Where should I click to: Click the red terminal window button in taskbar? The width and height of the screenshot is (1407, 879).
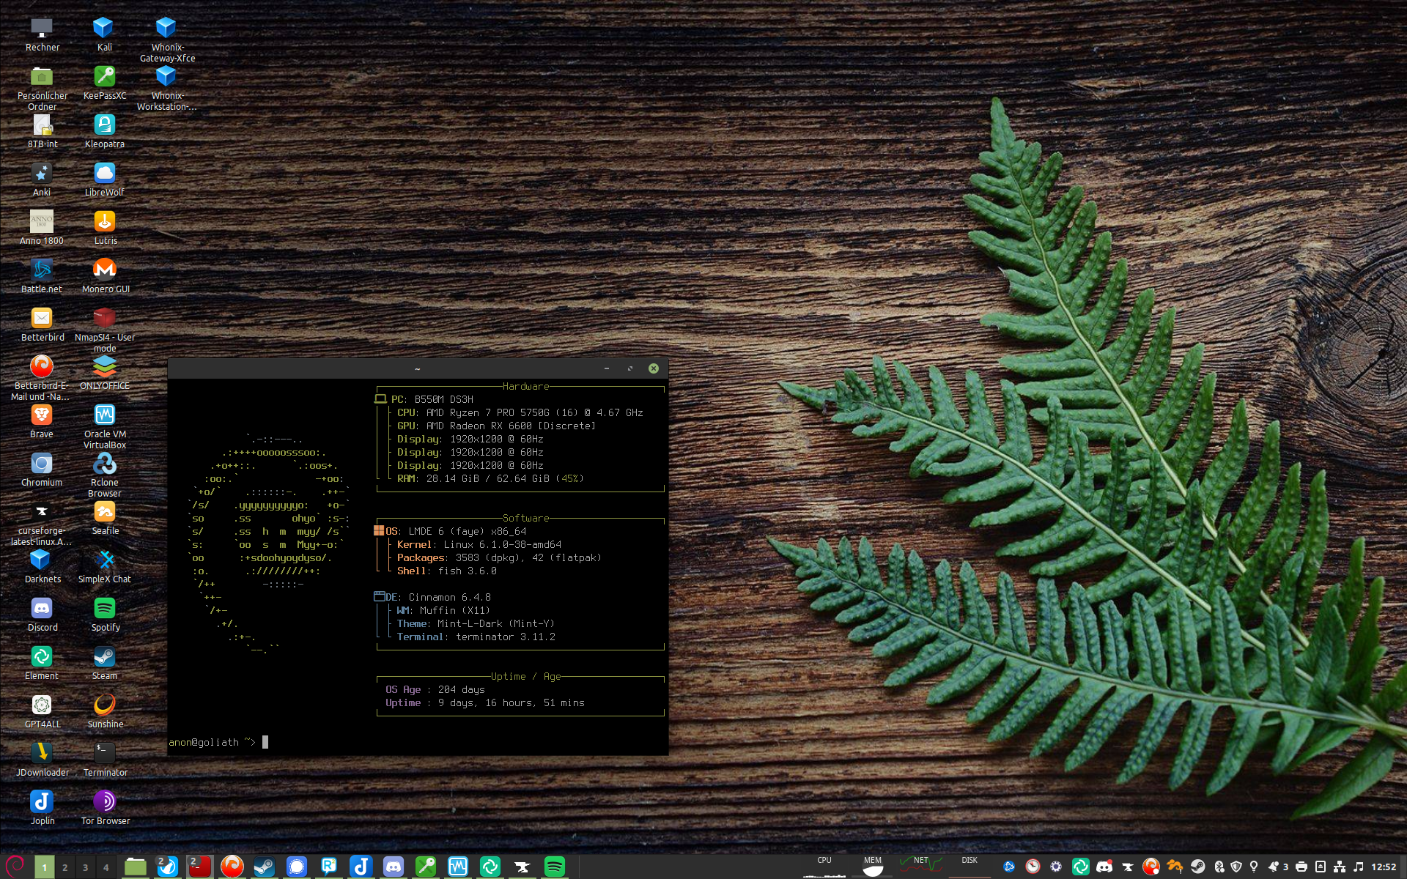click(x=199, y=867)
